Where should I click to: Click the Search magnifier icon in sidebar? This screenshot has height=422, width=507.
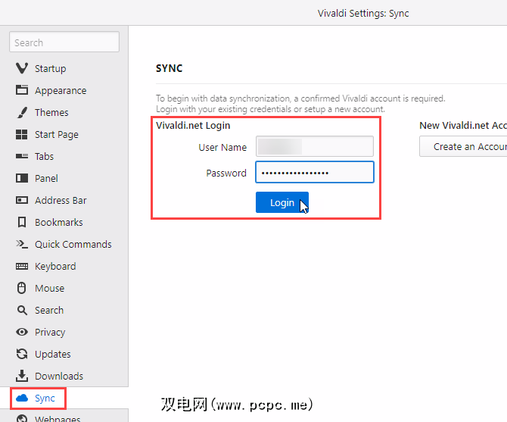[22, 310]
